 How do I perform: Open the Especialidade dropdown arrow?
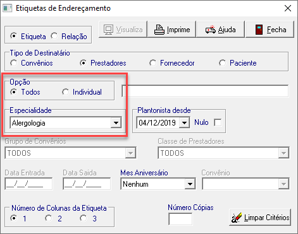coord(116,123)
